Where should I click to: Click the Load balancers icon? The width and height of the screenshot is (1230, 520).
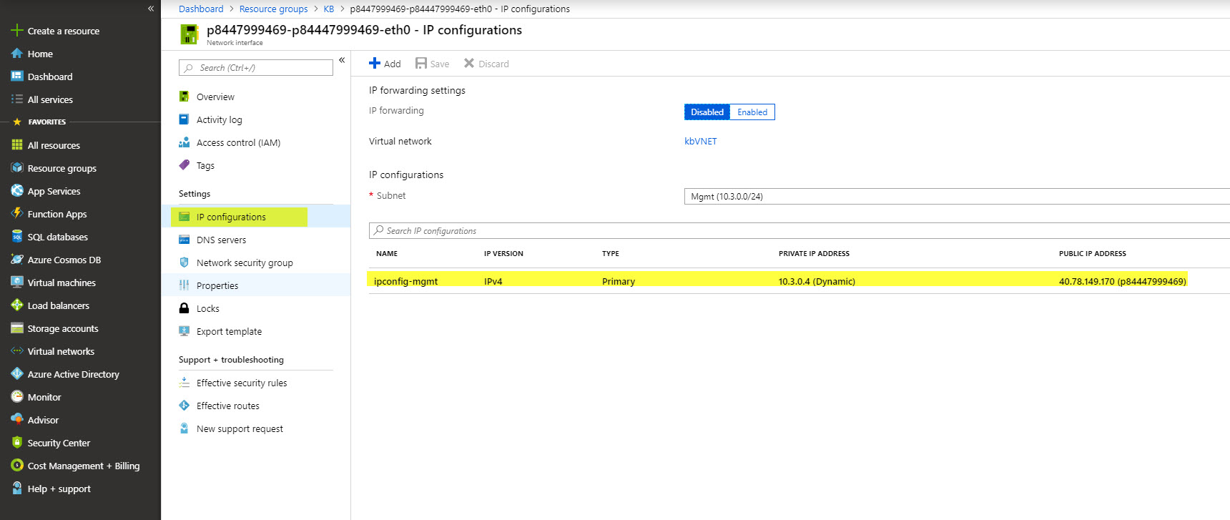click(x=17, y=305)
